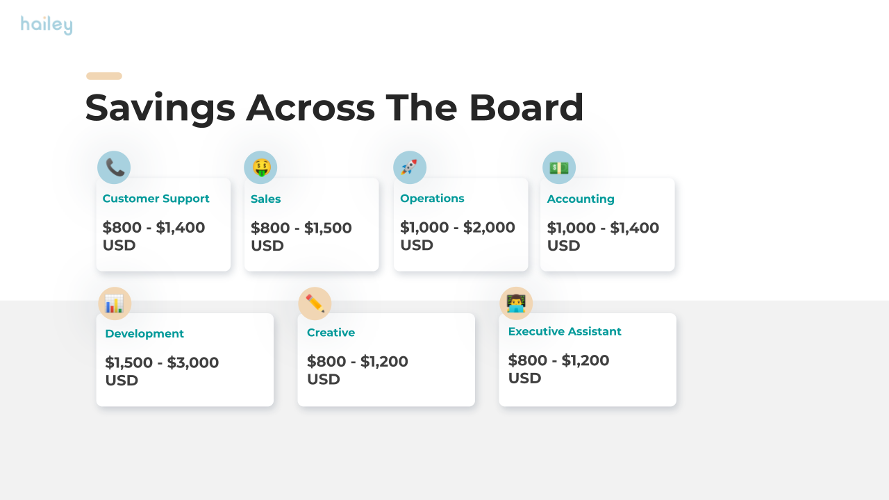The image size is (889, 500).
Task: Select the Executive Assistant title
Action: [x=565, y=332]
